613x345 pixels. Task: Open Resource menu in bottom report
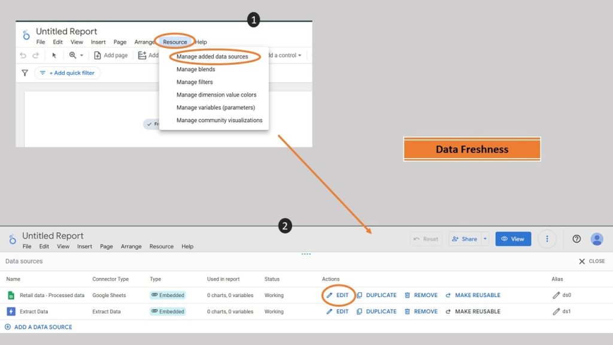(x=162, y=246)
